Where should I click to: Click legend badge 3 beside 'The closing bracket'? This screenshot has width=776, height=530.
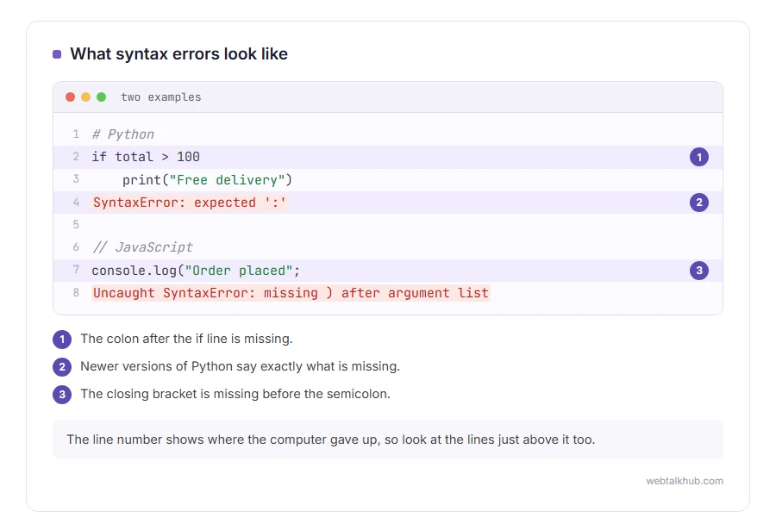[x=62, y=395]
